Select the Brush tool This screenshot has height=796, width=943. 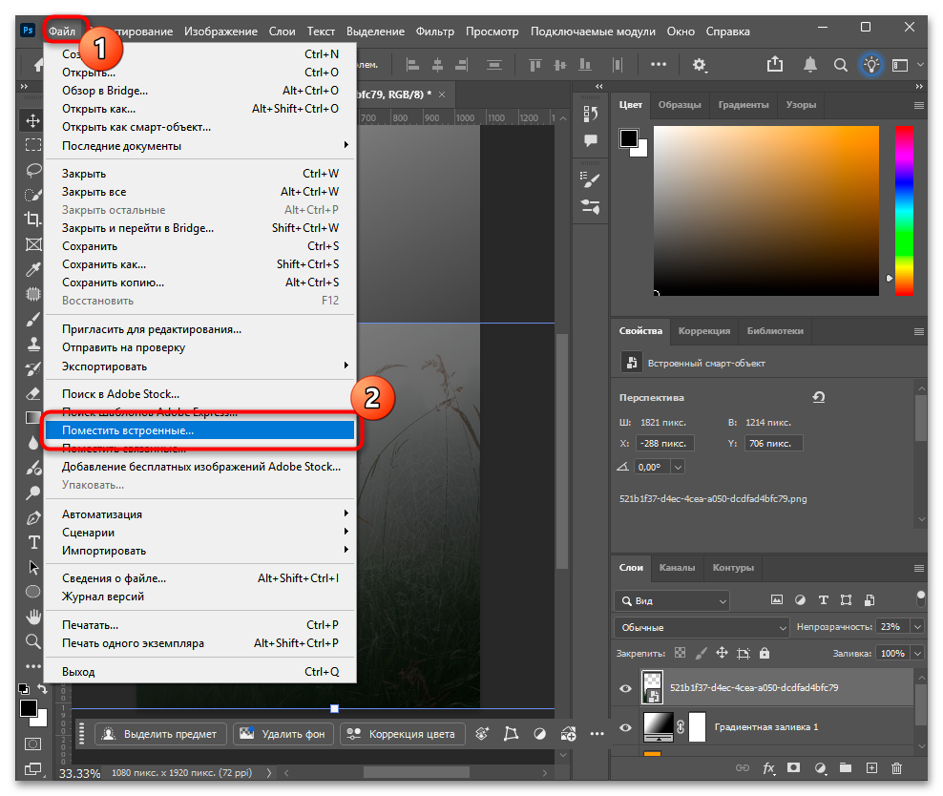point(33,319)
